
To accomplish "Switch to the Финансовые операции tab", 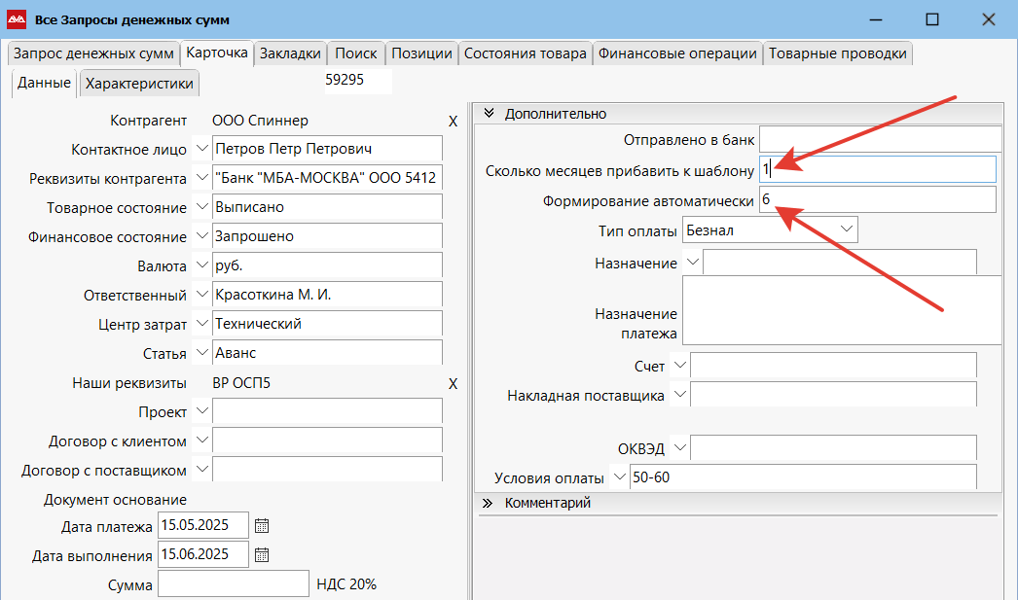I will (x=677, y=53).
